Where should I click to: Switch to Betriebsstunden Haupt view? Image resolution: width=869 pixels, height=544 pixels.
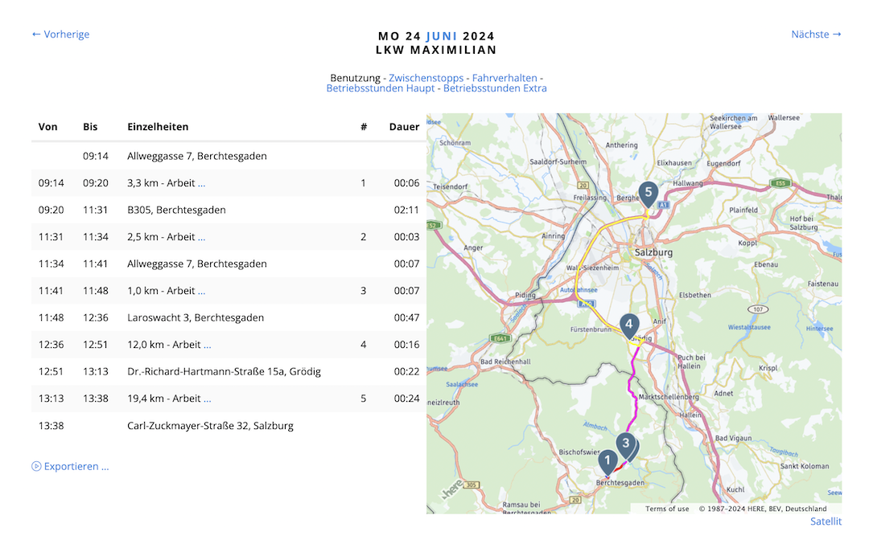pos(380,88)
